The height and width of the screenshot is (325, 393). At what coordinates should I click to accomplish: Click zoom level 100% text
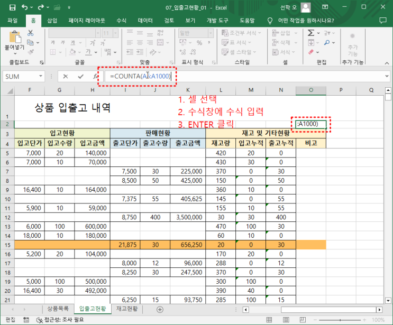click(x=378, y=320)
